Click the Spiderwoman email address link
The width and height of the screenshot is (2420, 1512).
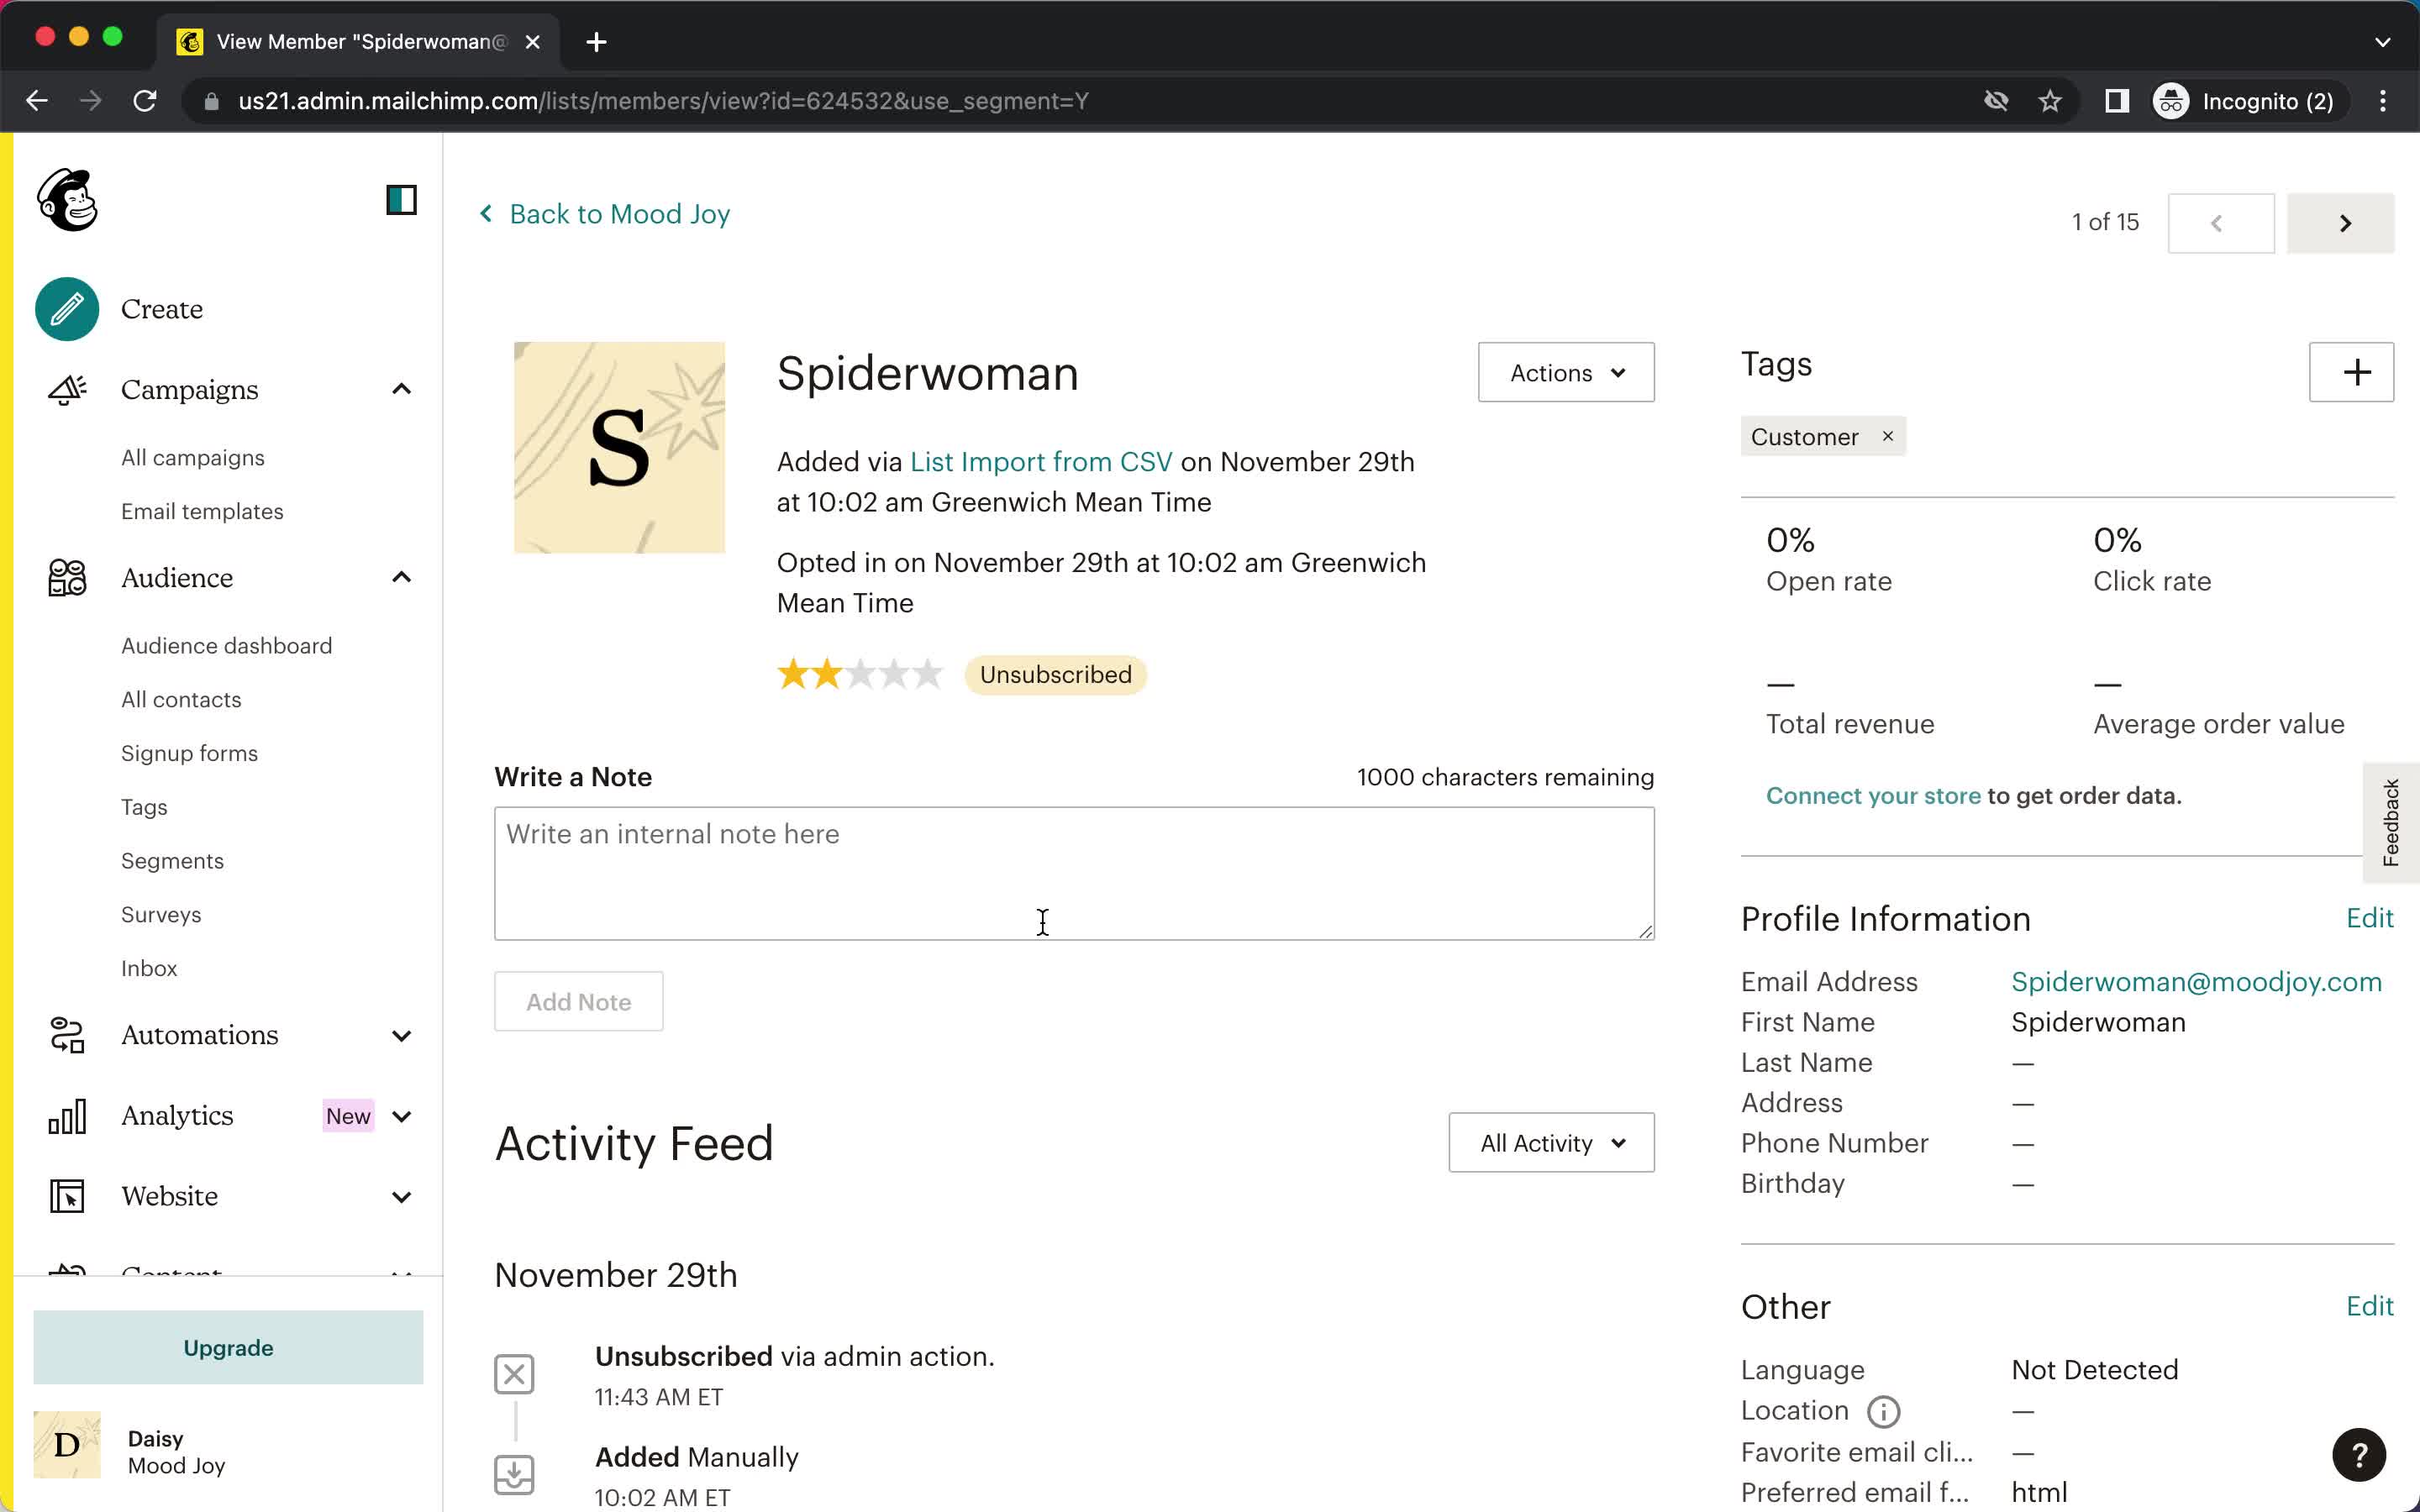[2197, 981]
